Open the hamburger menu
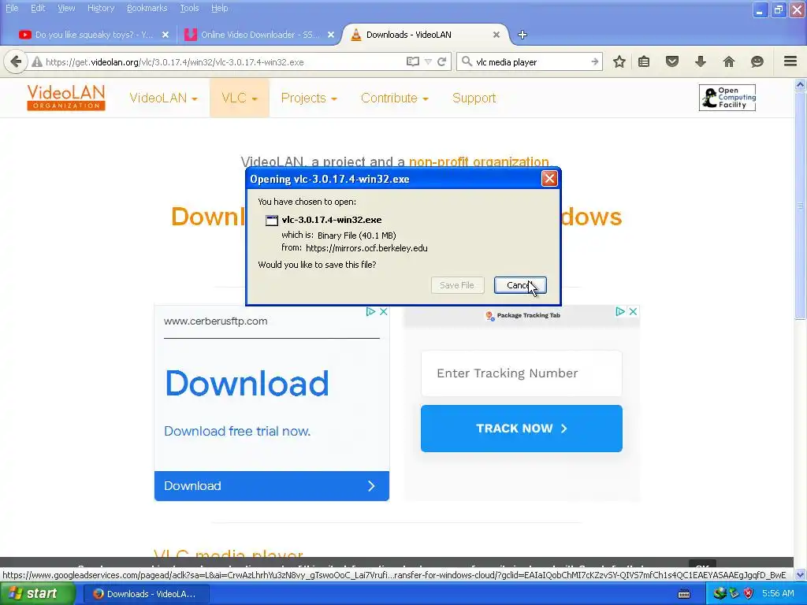Viewport: 807px width, 605px height. click(x=790, y=61)
